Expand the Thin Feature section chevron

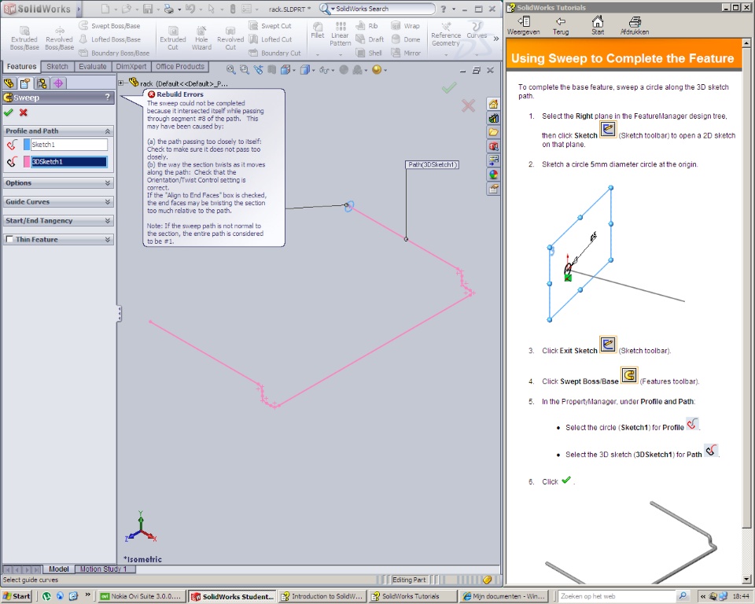(108, 239)
